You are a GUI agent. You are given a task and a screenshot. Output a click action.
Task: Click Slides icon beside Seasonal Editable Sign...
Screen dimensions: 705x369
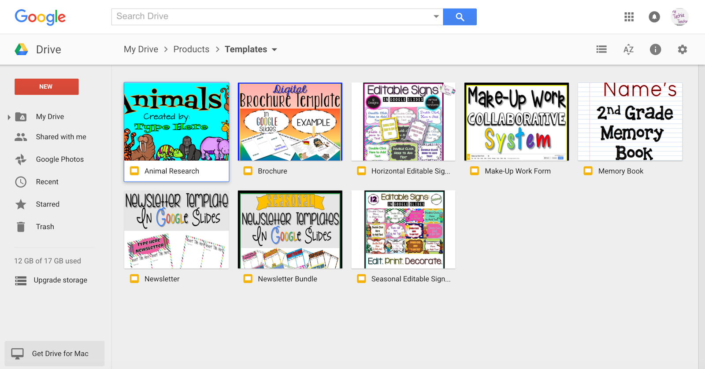tap(361, 279)
